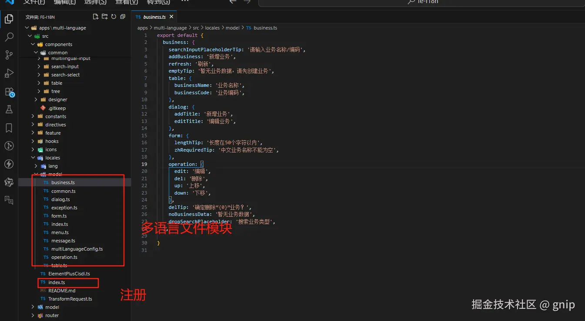Click 'locales' breadcrumb segment
This screenshot has height=321, width=585.
pyautogui.click(x=212, y=28)
